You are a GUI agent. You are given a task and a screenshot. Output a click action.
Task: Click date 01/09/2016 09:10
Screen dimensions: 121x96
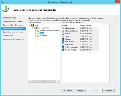click(86, 28)
